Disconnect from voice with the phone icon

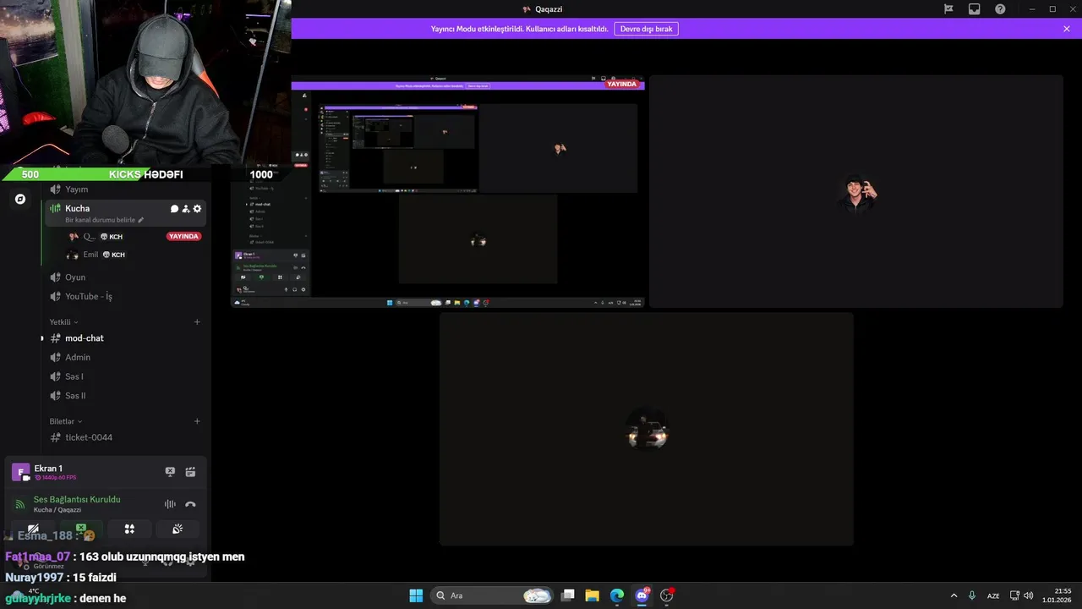tap(190, 504)
